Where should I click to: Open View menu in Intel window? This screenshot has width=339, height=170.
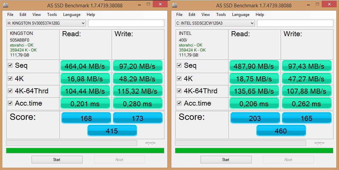[x=206, y=15]
